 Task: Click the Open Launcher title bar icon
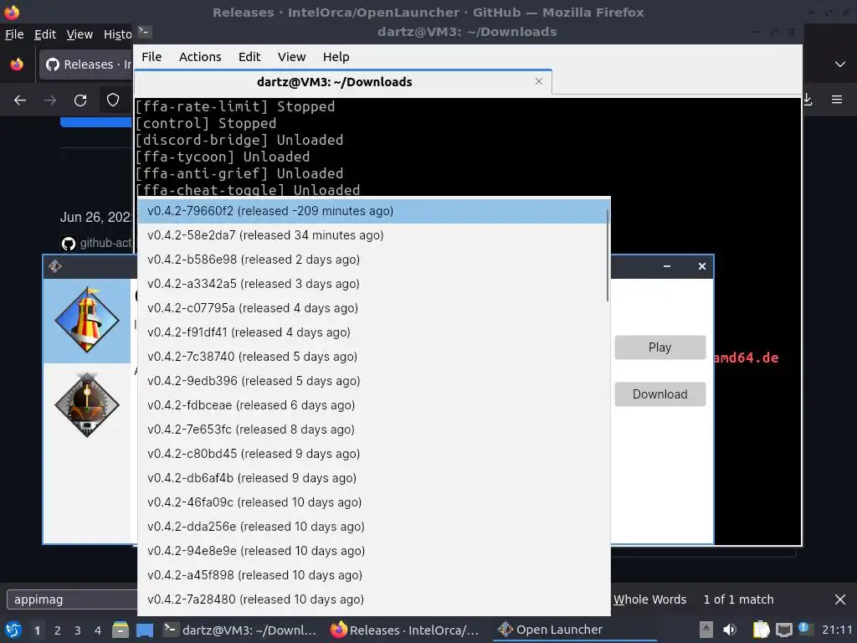(x=55, y=266)
